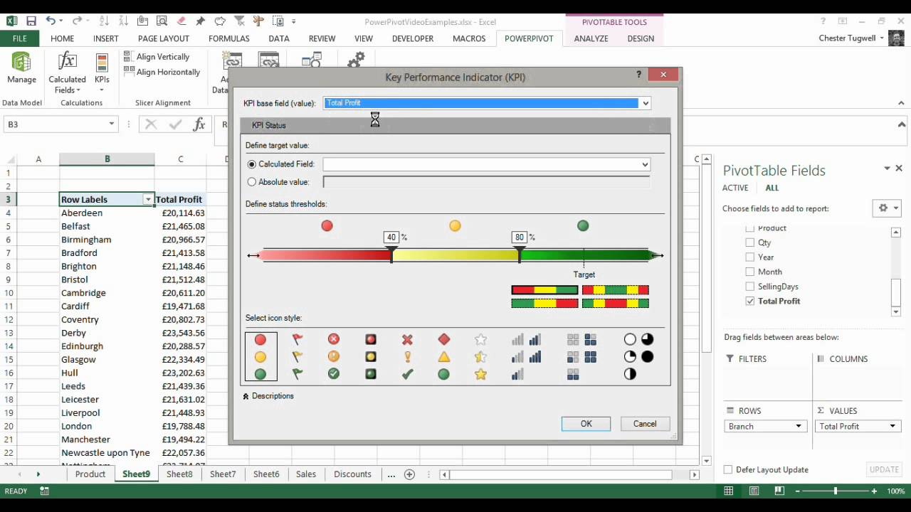Screen dimensions: 911x512
Task: Open the Calculated Field target dropdown
Action: click(x=645, y=164)
